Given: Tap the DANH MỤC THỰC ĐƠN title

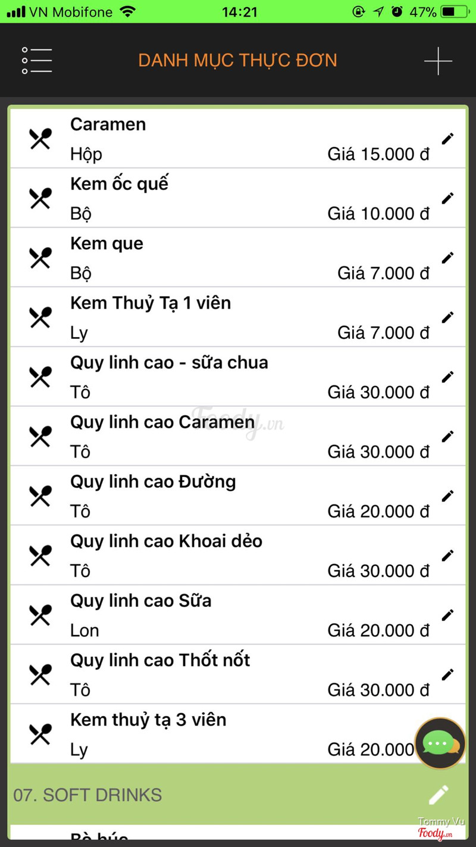Looking at the screenshot, I should click(x=237, y=61).
